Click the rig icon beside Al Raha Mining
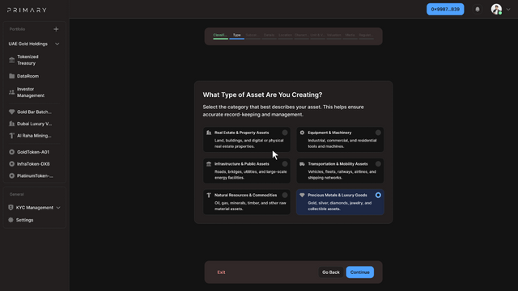Screen dimensions: 518x291 12,136
